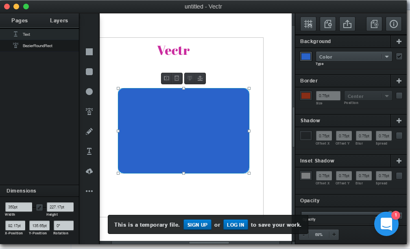This screenshot has width=410, height=249.
Task: Open the Border Position Center dropdown
Action: tap(368, 96)
